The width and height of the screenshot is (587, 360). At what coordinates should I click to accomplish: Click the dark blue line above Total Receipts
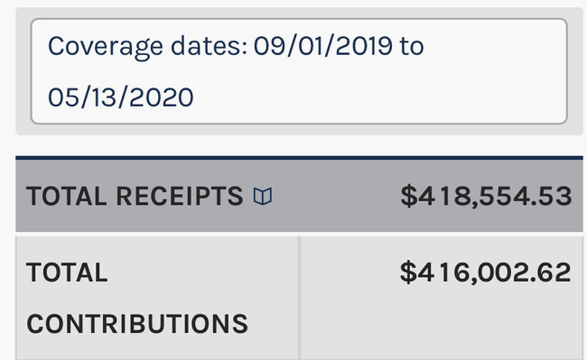(x=299, y=158)
